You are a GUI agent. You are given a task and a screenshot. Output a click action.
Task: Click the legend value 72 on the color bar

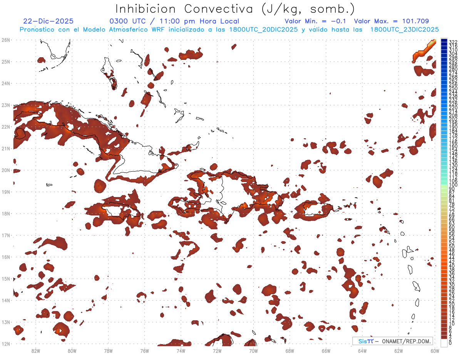pos(452,212)
